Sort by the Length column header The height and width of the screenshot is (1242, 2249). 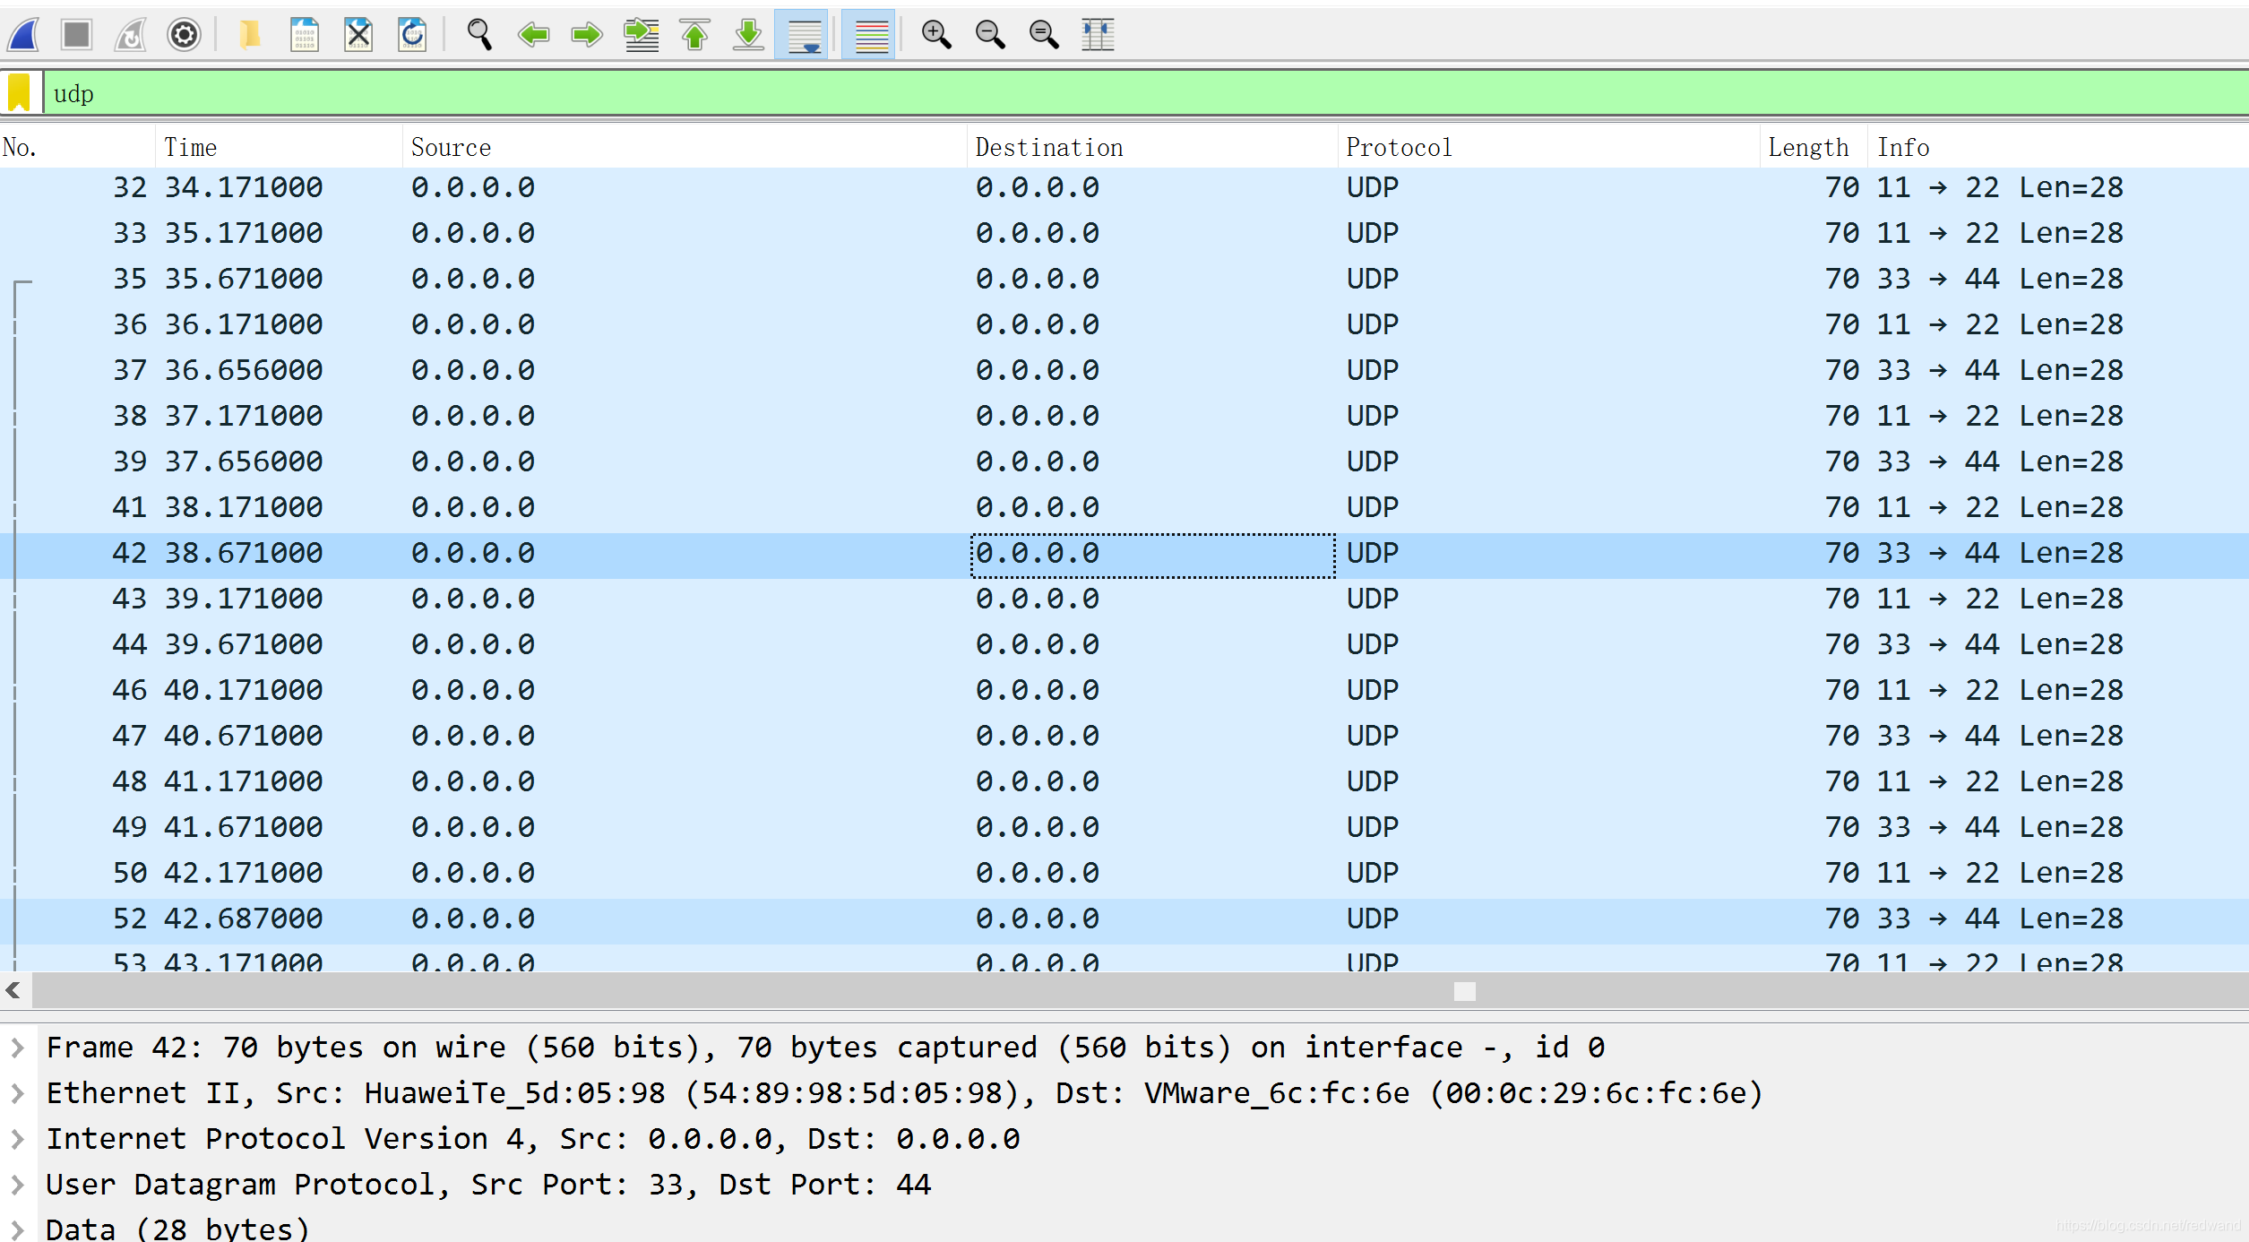1814,147
